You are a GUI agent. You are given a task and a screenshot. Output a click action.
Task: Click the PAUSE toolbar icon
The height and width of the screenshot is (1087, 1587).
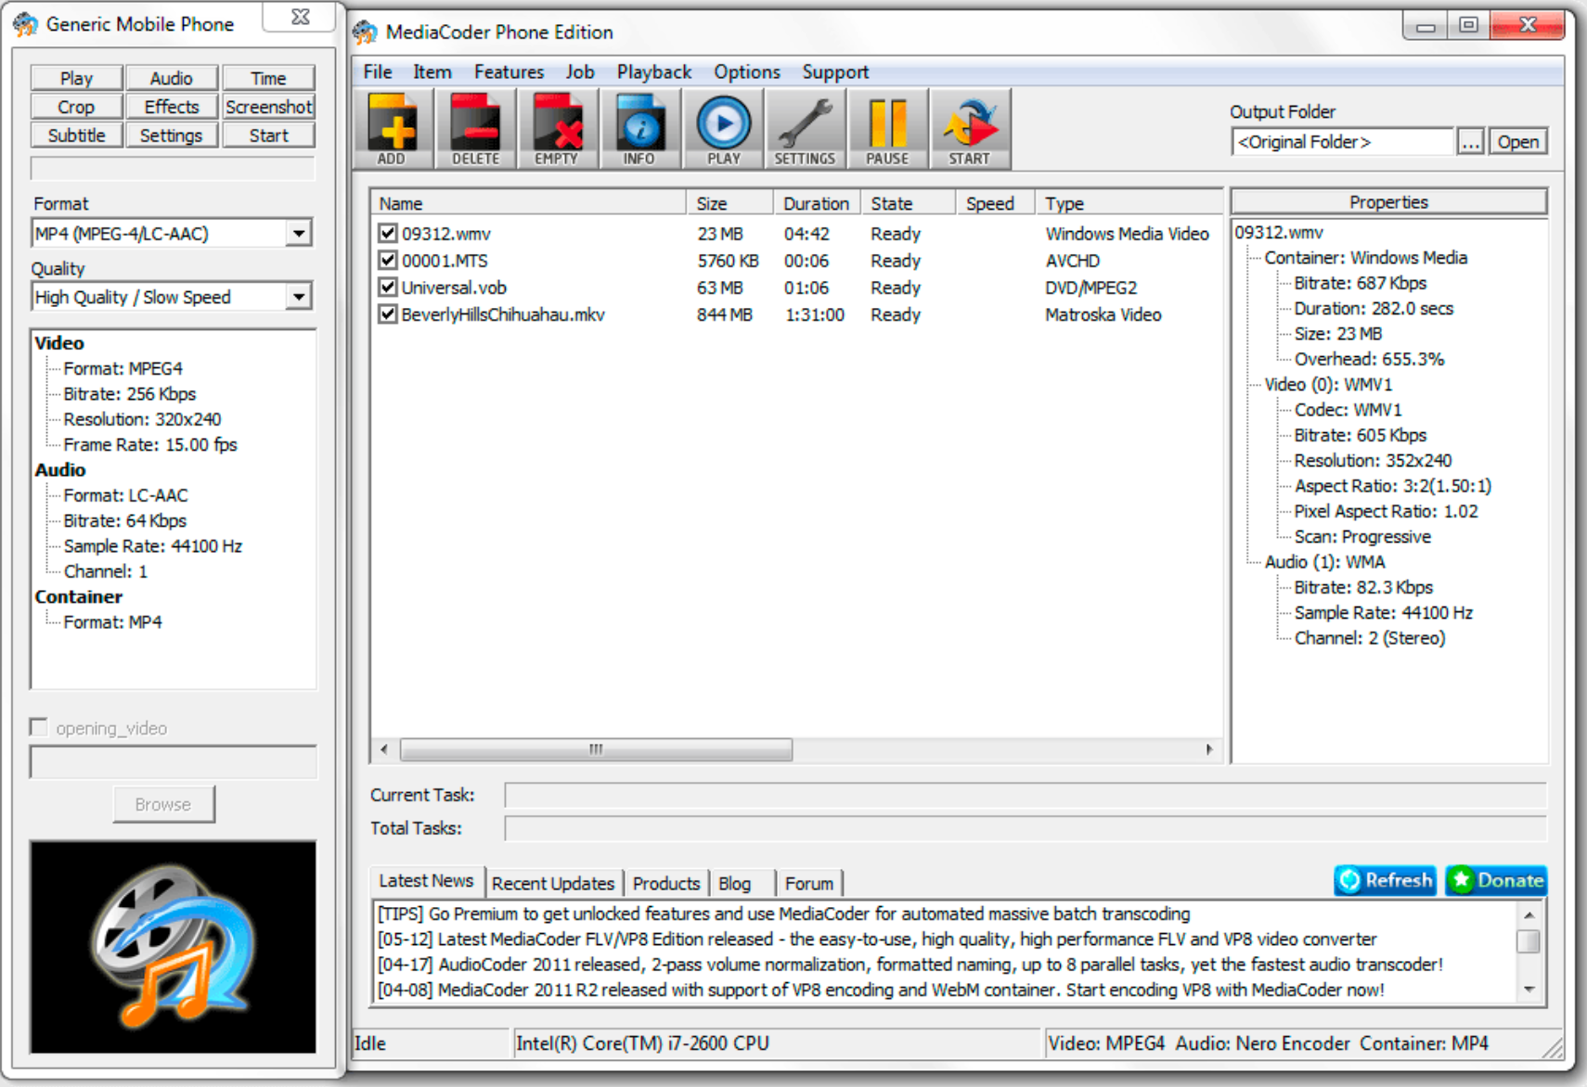(x=886, y=128)
